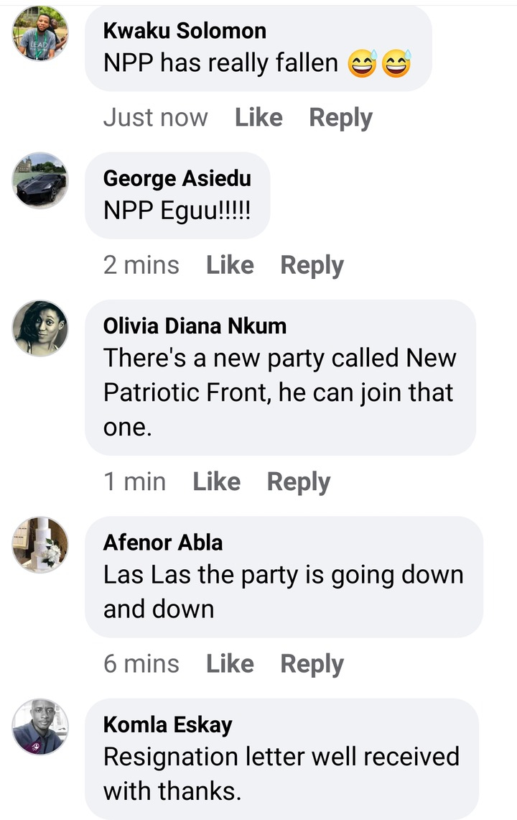Click the Olivia Diana Nkum name
517x820 pixels.
click(195, 326)
